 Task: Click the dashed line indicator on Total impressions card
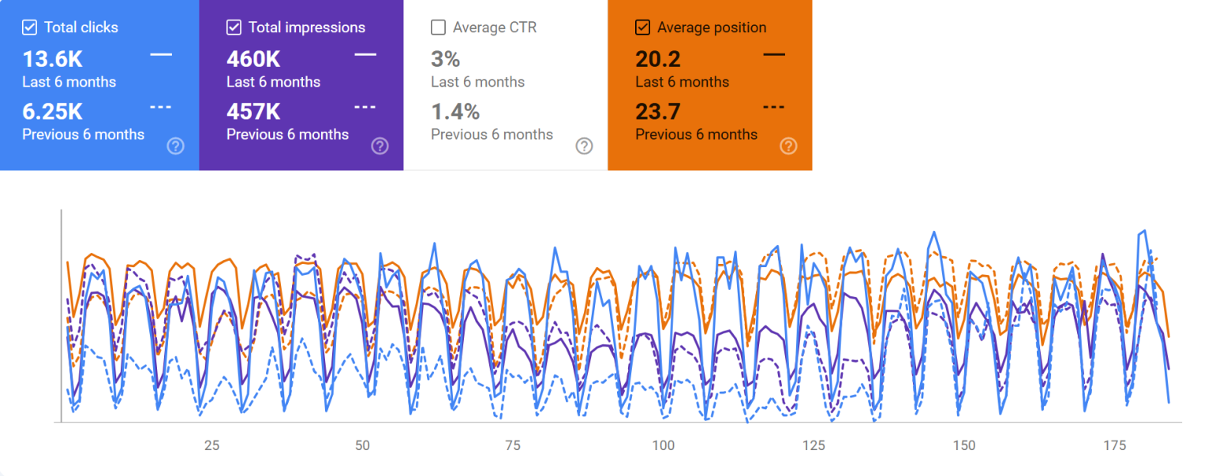365,106
